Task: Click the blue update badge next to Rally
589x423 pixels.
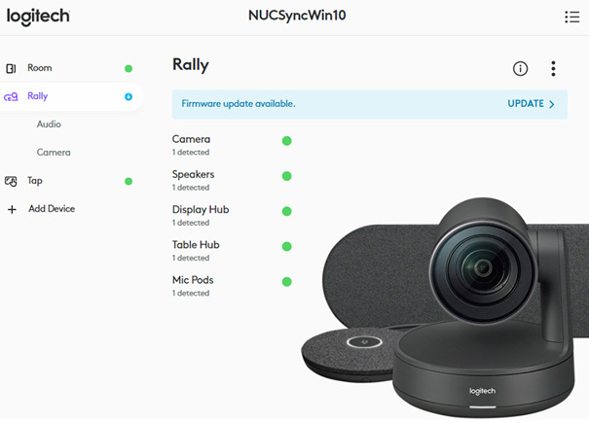Action: 129,97
